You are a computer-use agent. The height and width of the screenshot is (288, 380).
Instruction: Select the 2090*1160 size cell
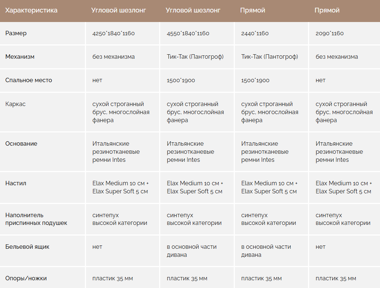(330, 33)
